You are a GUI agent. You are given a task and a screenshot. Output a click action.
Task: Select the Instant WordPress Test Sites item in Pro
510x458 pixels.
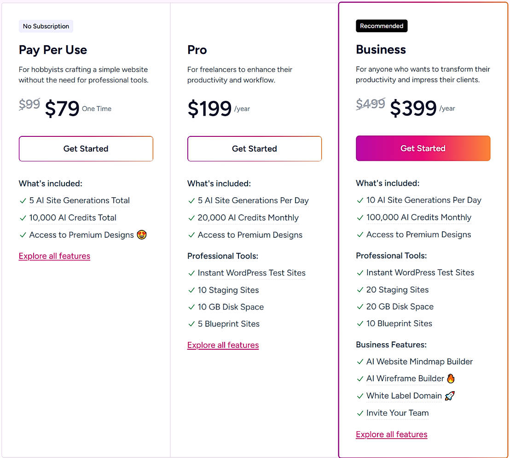251,273
